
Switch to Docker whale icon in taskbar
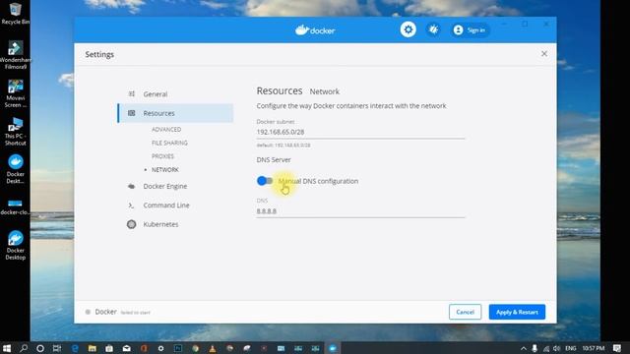click(333, 348)
